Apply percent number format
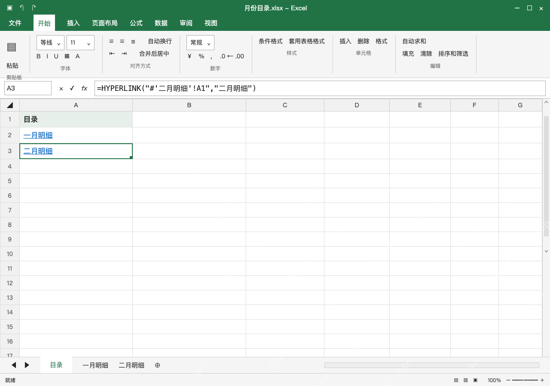Screen dimensions: 550x386 point(202,56)
